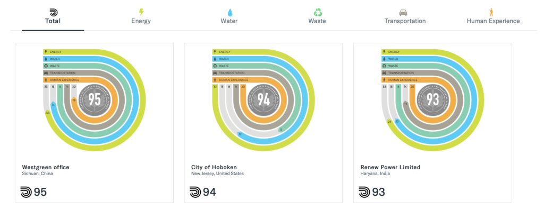544x210 pixels.
Task: Click the spiral score icon beside 94
Action: (x=195, y=192)
